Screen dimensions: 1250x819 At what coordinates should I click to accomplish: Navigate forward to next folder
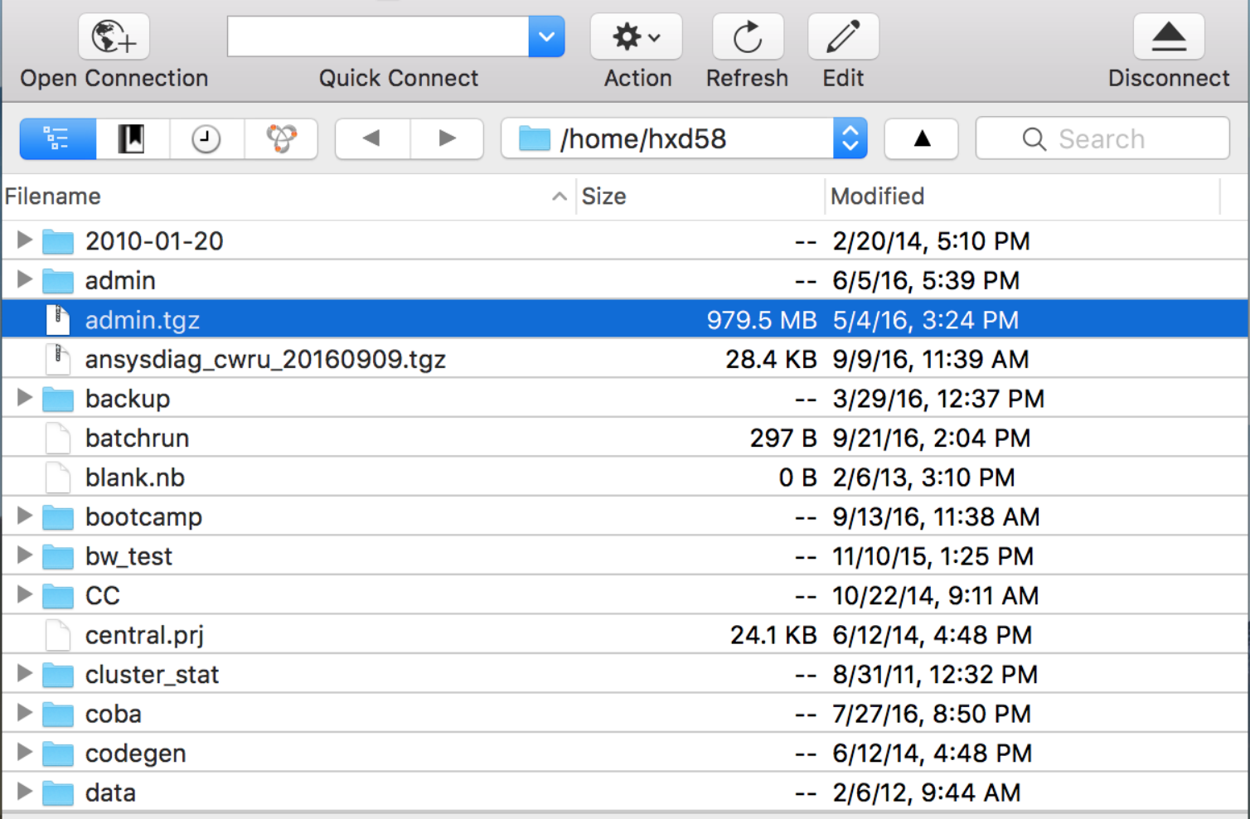click(447, 138)
